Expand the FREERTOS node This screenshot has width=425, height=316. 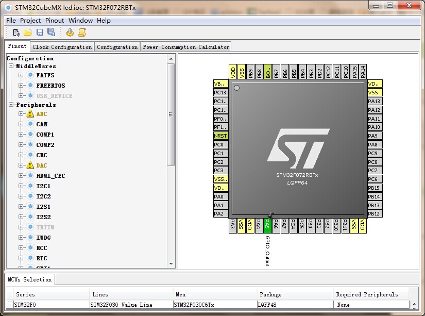click(21, 85)
